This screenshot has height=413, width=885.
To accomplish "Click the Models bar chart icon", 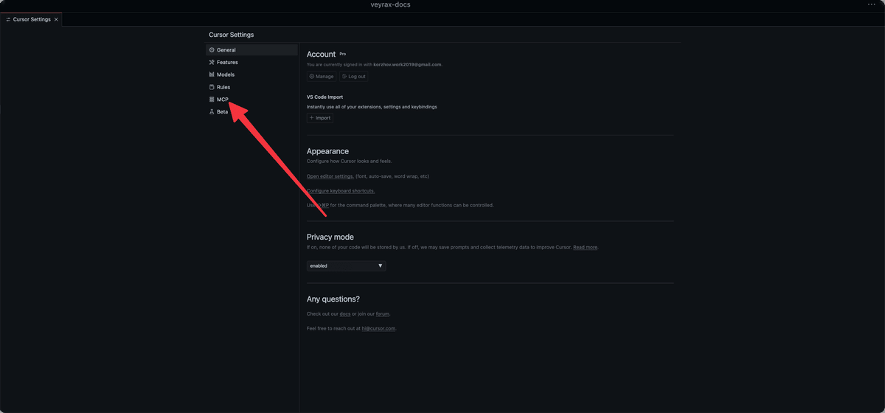I will [x=212, y=74].
